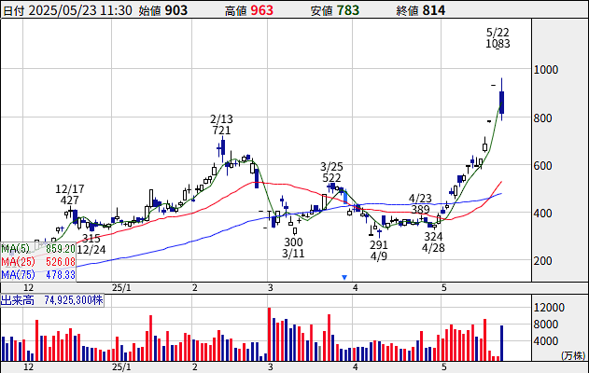This screenshot has width=589, height=373.
Task: Click the 800 price axis label
Action: point(543,118)
